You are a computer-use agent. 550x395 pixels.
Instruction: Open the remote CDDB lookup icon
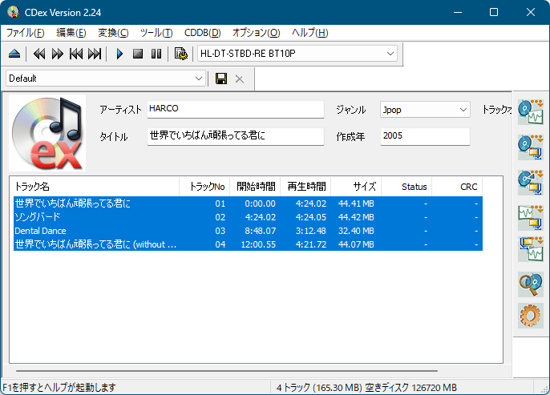click(x=530, y=284)
